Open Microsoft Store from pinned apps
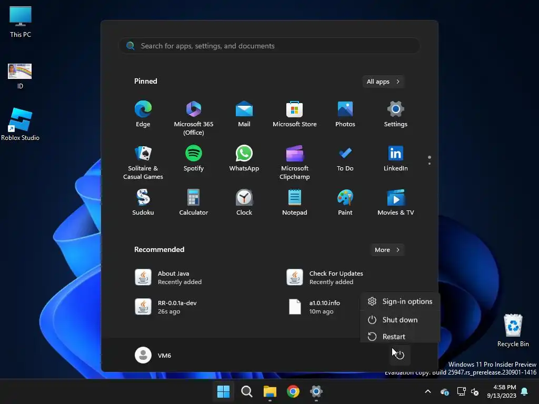Image resolution: width=539 pixels, height=404 pixels. (295, 115)
